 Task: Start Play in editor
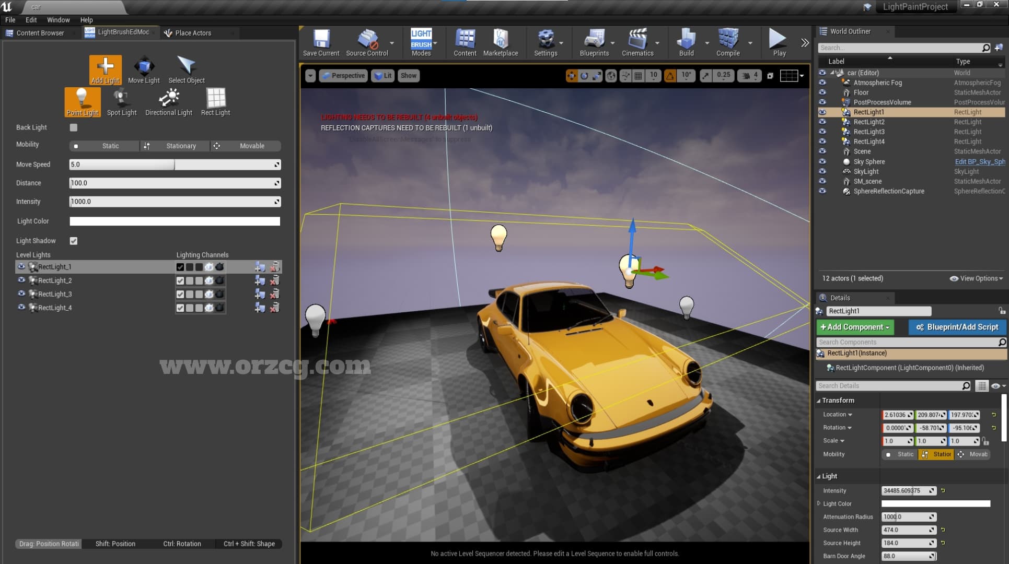(x=779, y=43)
